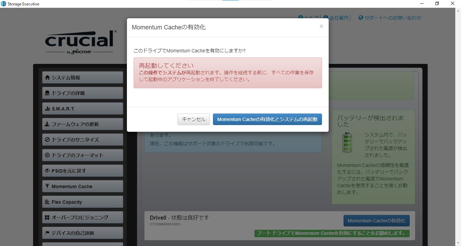Click the house icon beside システム情報
The height and width of the screenshot is (246, 461).
point(47,77)
